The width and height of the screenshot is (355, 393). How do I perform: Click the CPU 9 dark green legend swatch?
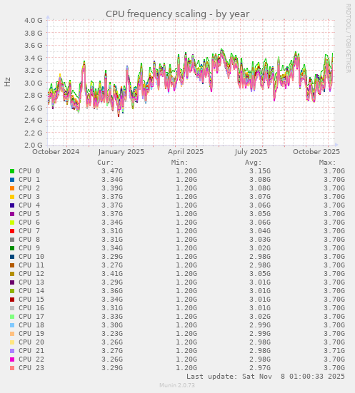pos(12,248)
